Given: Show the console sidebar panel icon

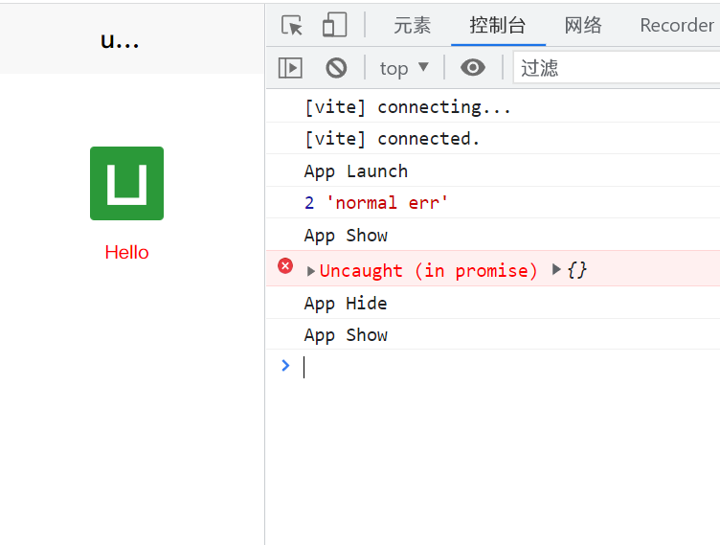Looking at the screenshot, I should point(290,68).
